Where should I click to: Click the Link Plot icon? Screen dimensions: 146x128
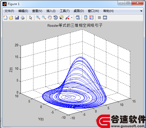click(78, 17)
